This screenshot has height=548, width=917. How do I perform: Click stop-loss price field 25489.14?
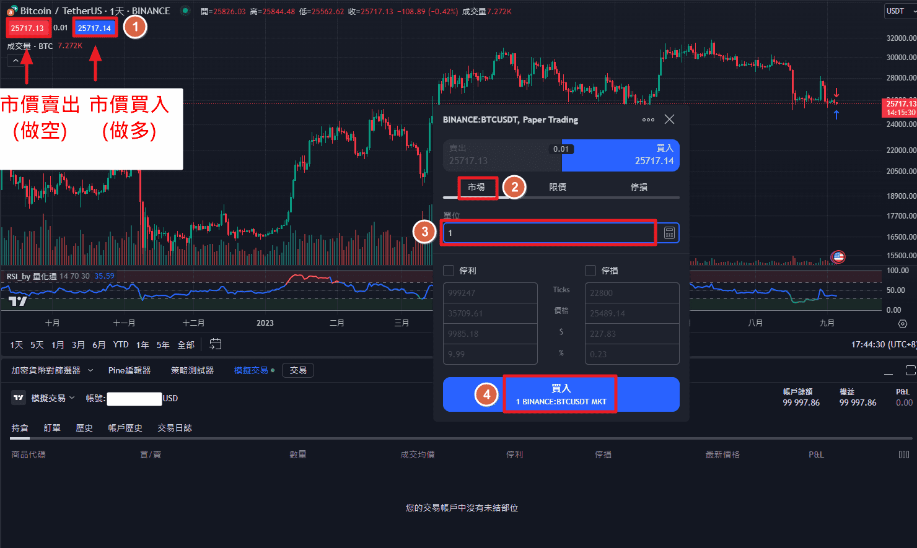pyautogui.click(x=632, y=313)
